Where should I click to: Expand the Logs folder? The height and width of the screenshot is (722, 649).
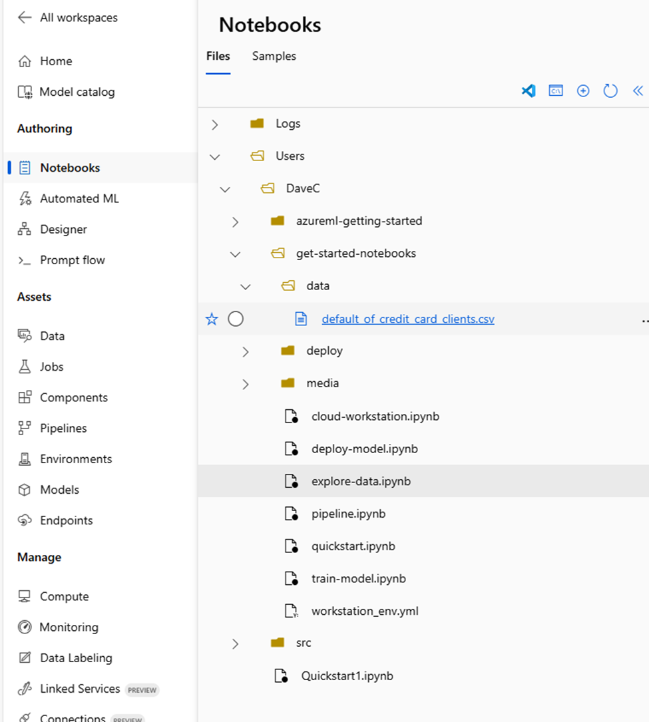[214, 124]
